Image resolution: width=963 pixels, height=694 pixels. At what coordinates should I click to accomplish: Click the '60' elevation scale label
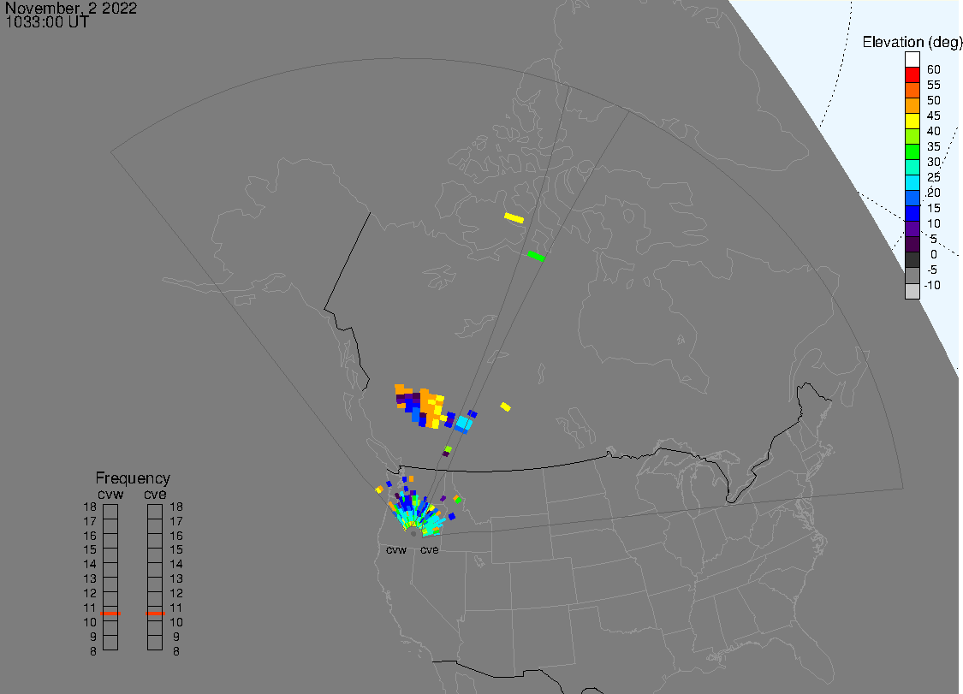(x=934, y=69)
